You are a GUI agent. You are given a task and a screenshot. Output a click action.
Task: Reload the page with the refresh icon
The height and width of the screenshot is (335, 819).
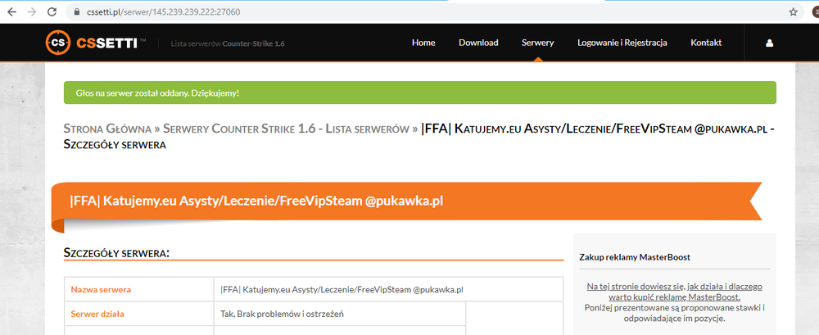tap(52, 11)
